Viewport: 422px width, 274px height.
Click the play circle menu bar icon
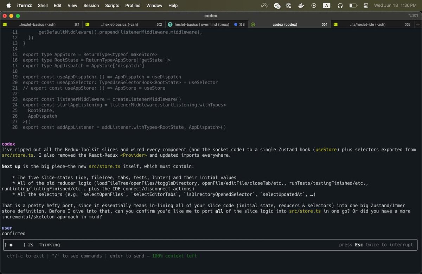(314, 6)
